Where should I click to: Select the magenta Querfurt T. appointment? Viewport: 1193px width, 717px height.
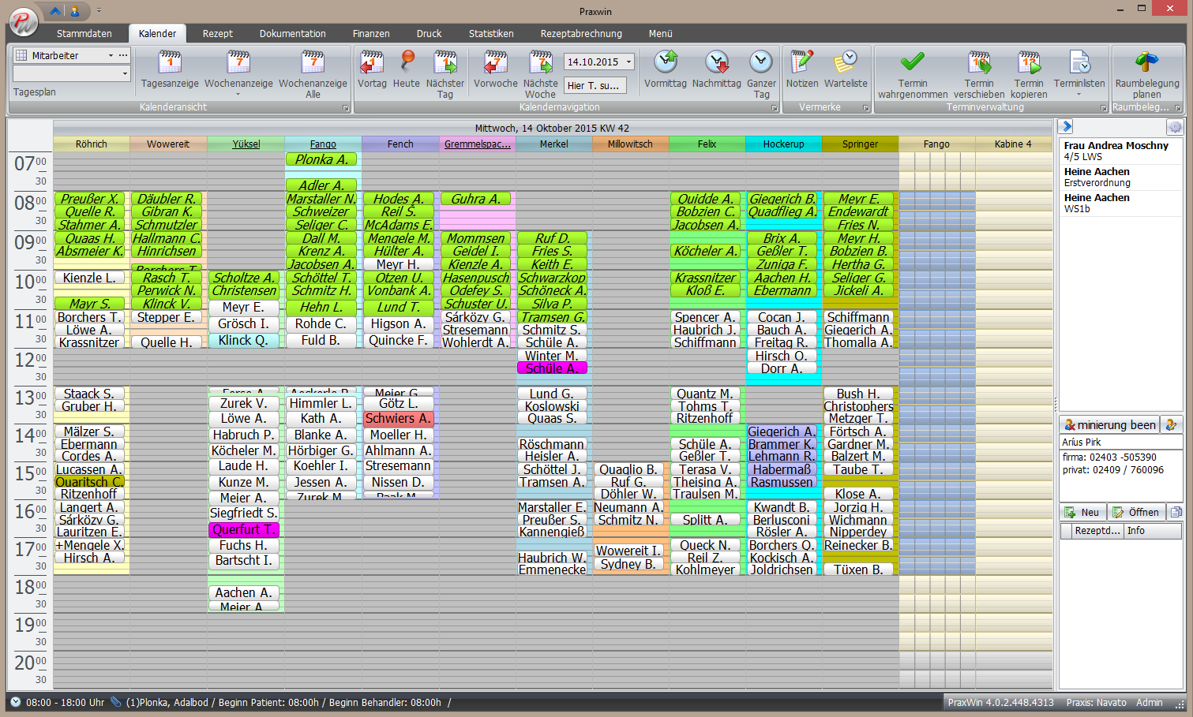244,529
